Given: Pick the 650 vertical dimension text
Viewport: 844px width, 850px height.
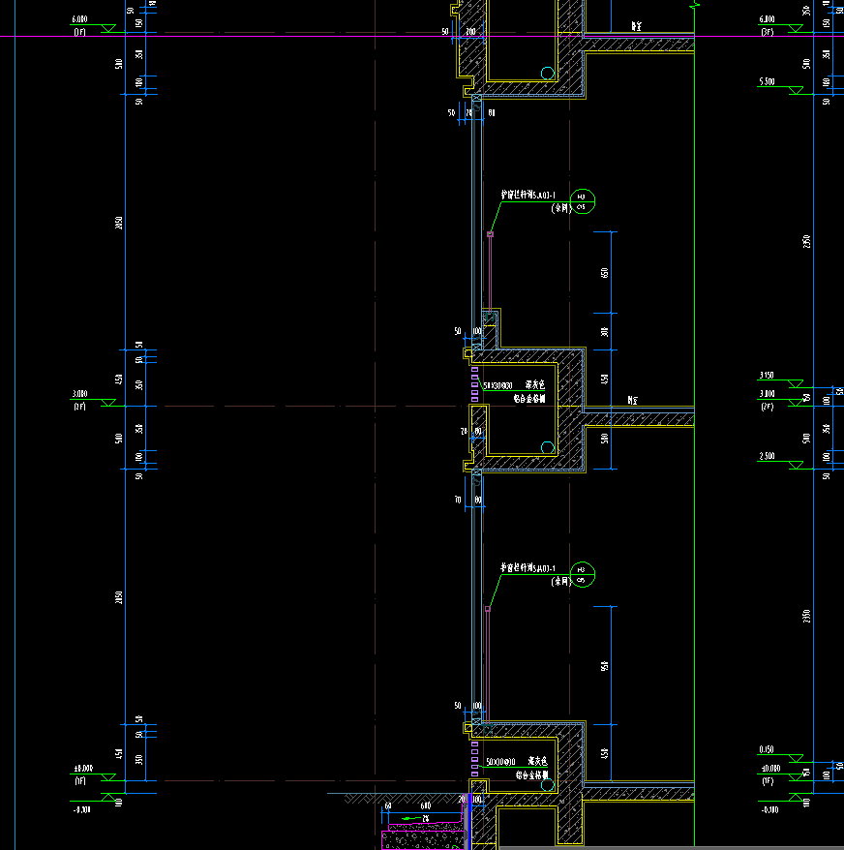Looking at the screenshot, I should click(604, 273).
